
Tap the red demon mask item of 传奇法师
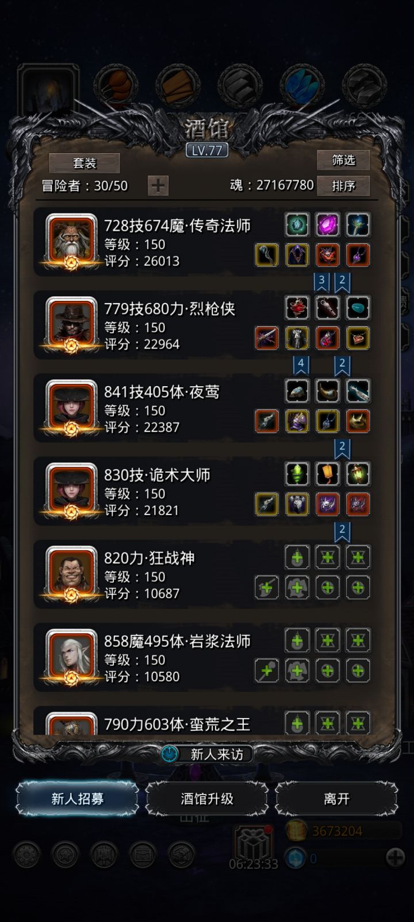click(x=328, y=255)
